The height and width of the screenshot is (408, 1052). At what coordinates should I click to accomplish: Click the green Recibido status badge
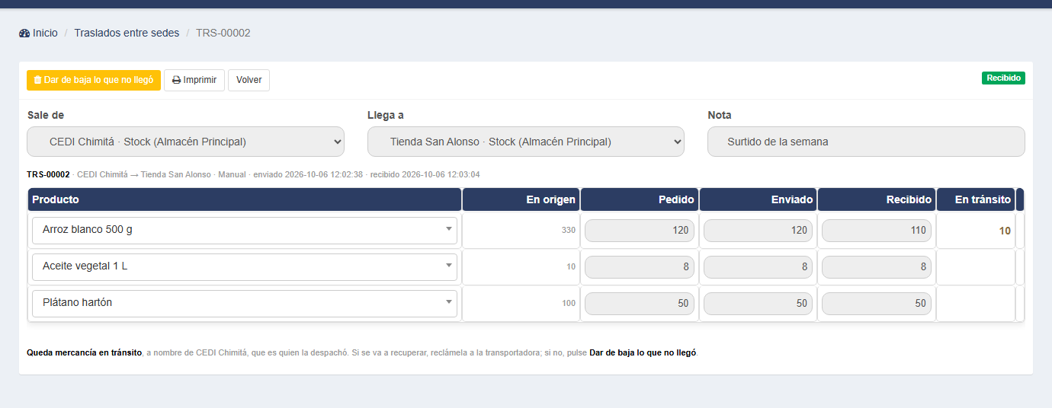(x=1003, y=78)
